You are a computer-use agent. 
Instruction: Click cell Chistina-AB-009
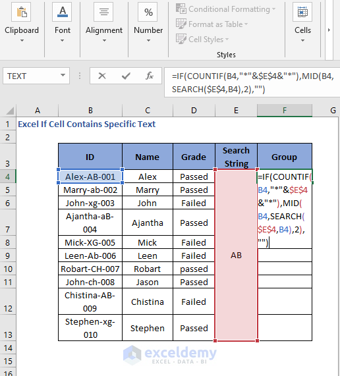coord(90,302)
